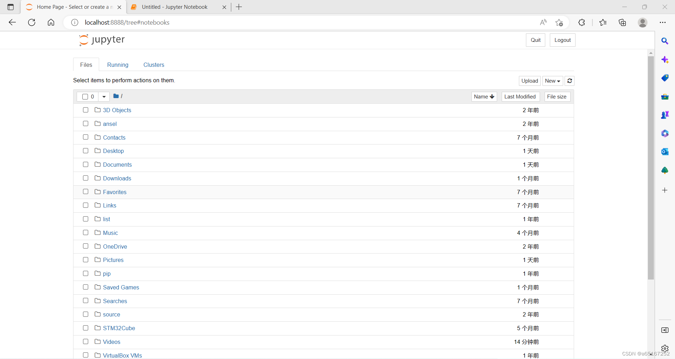The width and height of the screenshot is (675, 359).
Task: Select the STM32Cube folder checkbox
Action: click(85, 328)
